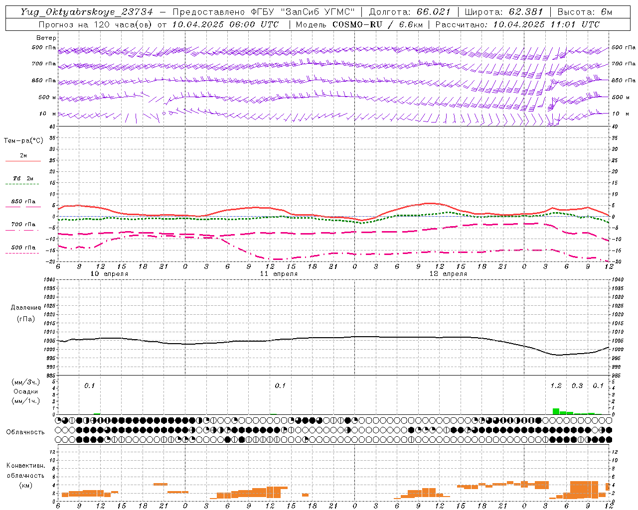Click the Тем-ра(°C) axis title
The image size is (638, 510).
click(23, 141)
